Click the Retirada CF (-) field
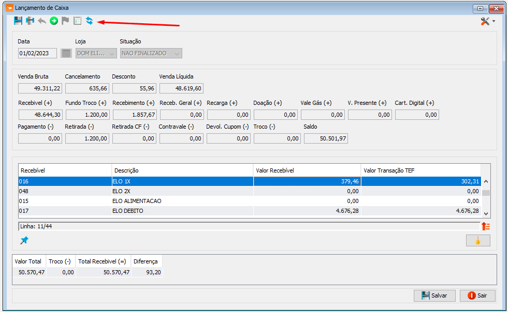The height and width of the screenshot is (312, 508). pos(135,138)
